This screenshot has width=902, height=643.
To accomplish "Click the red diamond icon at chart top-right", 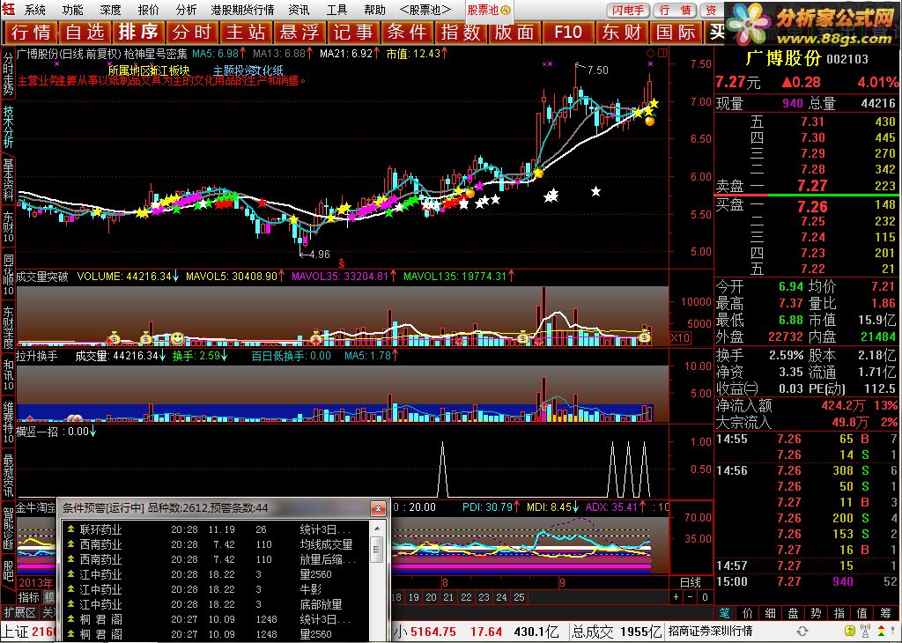I will click(651, 54).
